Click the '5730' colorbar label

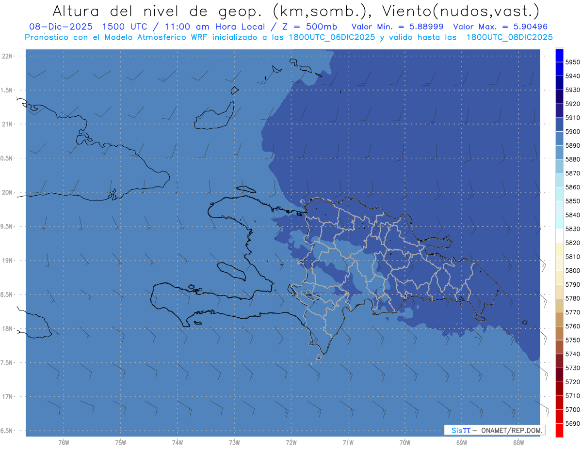pyautogui.click(x=573, y=368)
